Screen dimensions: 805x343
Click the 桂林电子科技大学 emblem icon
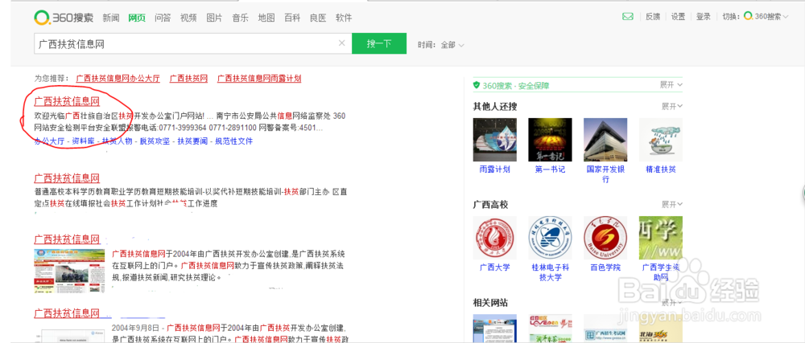point(551,238)
